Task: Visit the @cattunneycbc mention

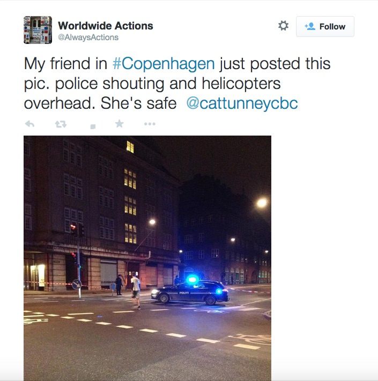Action: tap(242, 103)
